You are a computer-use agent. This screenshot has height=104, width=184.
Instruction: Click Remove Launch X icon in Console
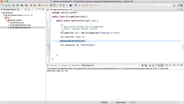click(x=143, y=65)
